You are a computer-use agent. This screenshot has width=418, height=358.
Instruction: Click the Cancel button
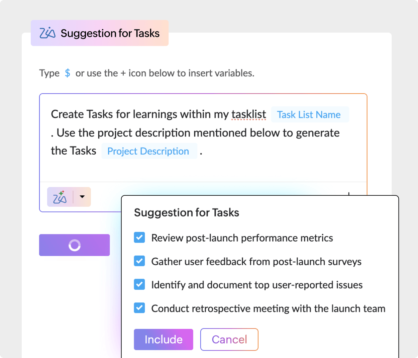229,339
